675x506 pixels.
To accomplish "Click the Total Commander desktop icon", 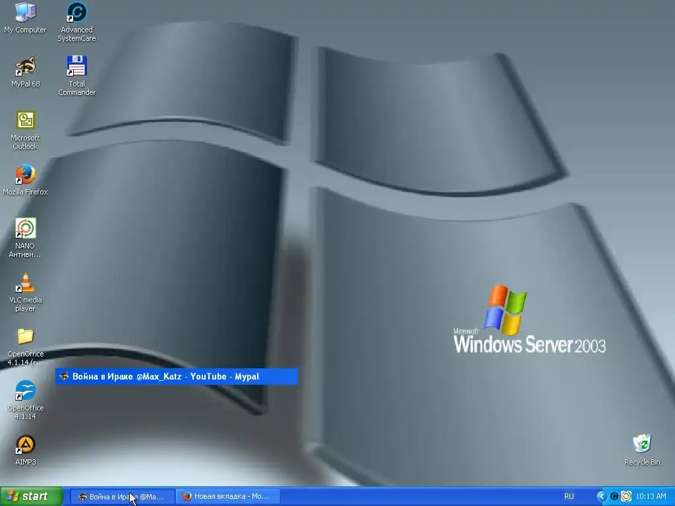I will click(76, 76).
